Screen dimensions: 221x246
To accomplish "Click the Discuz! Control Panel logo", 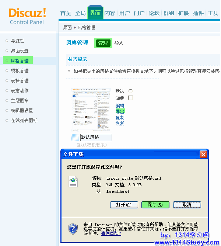I will pyautogui.click(x=27, y=16).
